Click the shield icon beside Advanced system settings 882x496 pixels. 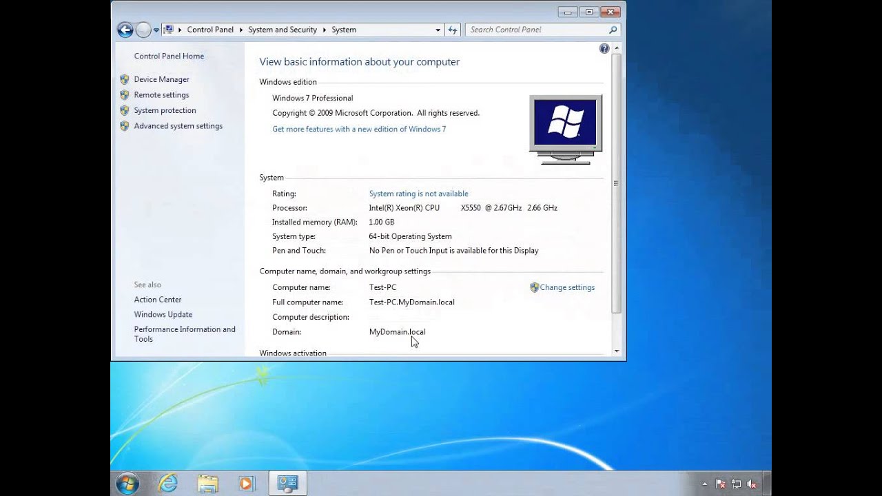tap(124, 126)
